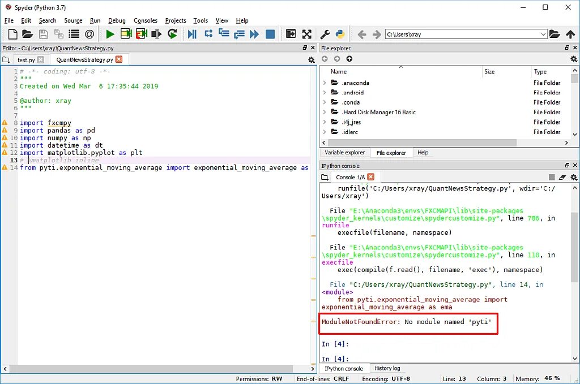
Task: Open Preferences wrench icon
Action: (x=325, y=34)
